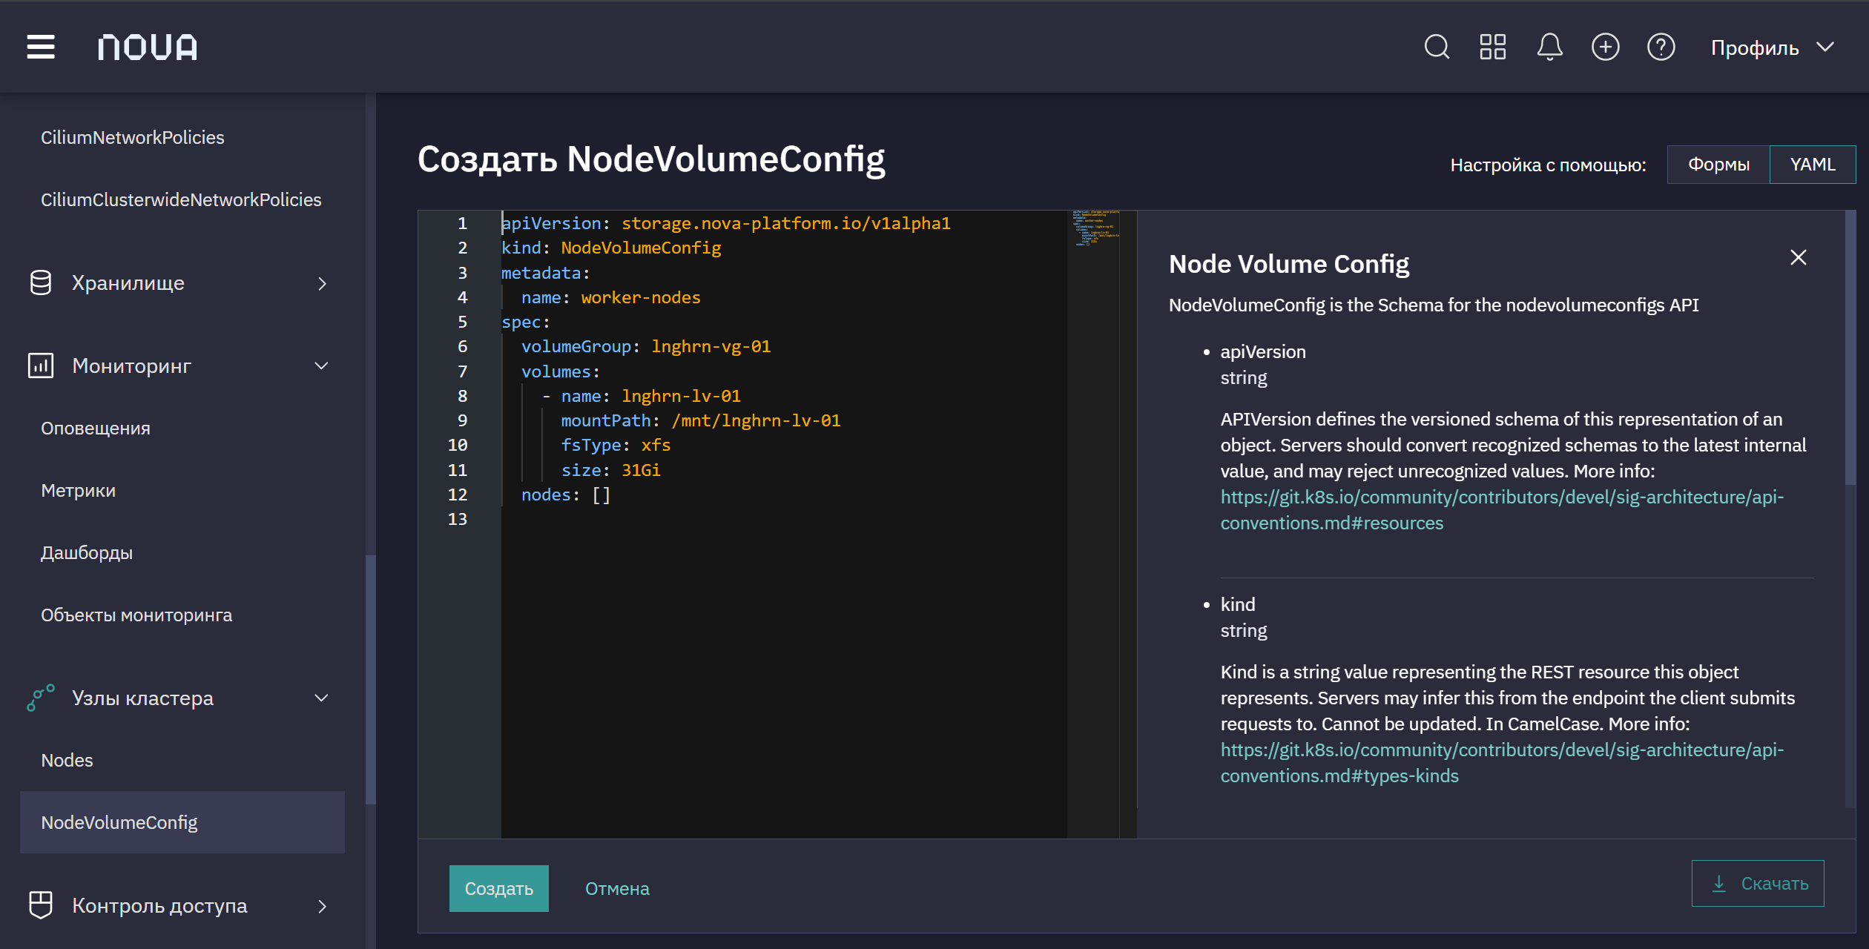Click the fsType value xfs
Screen dimensions: 1869x949
(x=656, y=445)
